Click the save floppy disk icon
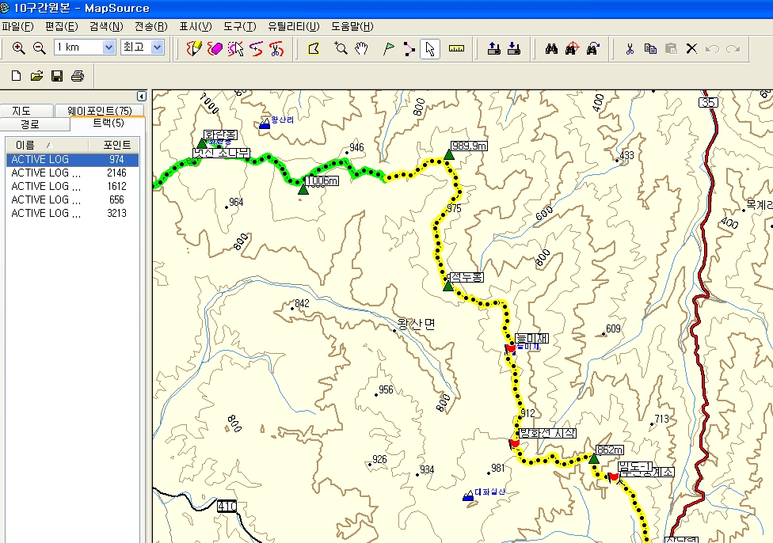Viewport: 773px width, 543px height. 57,76
